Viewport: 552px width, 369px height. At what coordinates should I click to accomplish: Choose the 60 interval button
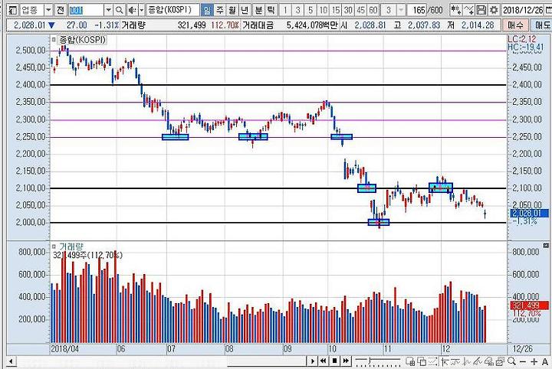(x=373, y=10)
